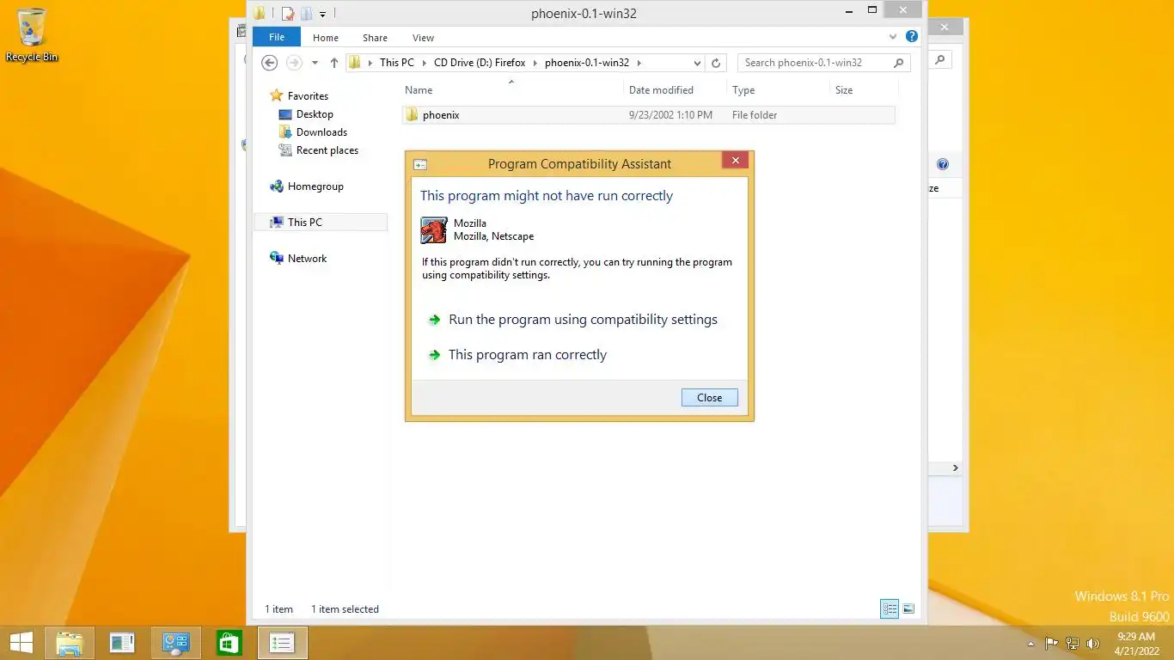Open the Customize Quick Access Toolbar dropdown
The image size is (1174, 660).
click(323, 15)
